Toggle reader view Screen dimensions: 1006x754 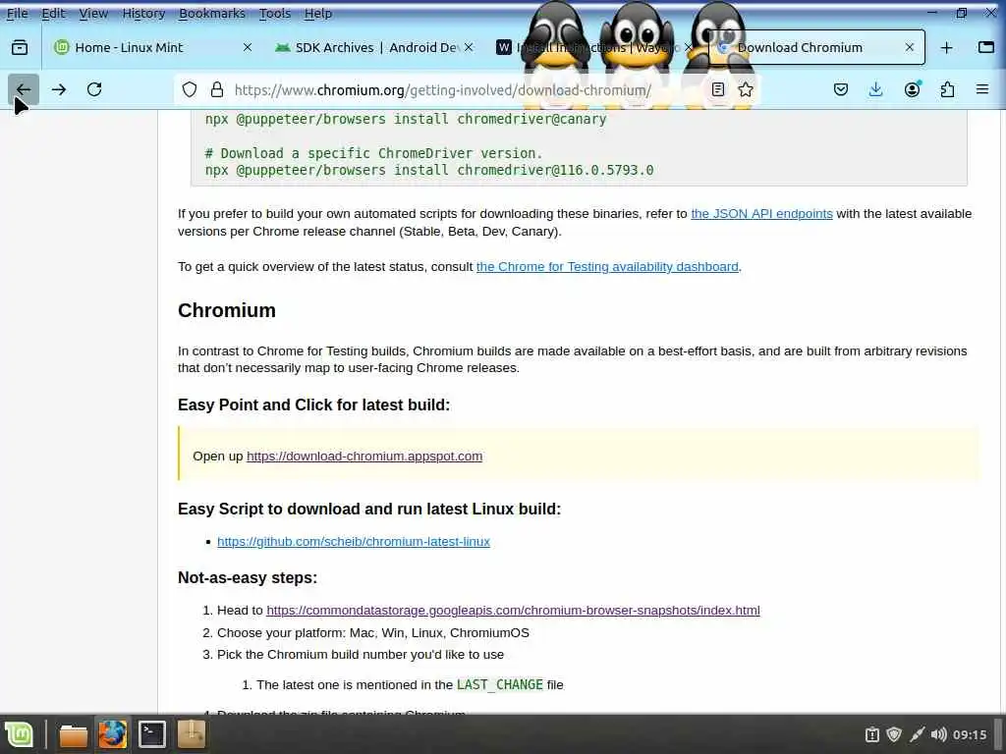(x=718, y=89)
